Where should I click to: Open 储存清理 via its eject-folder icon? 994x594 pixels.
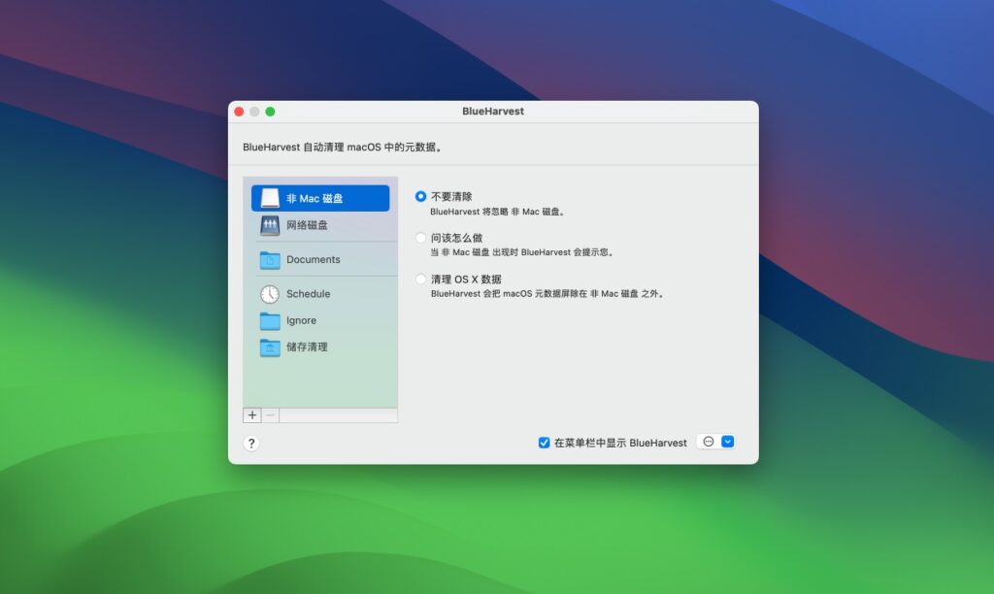(x=270, y=347)
